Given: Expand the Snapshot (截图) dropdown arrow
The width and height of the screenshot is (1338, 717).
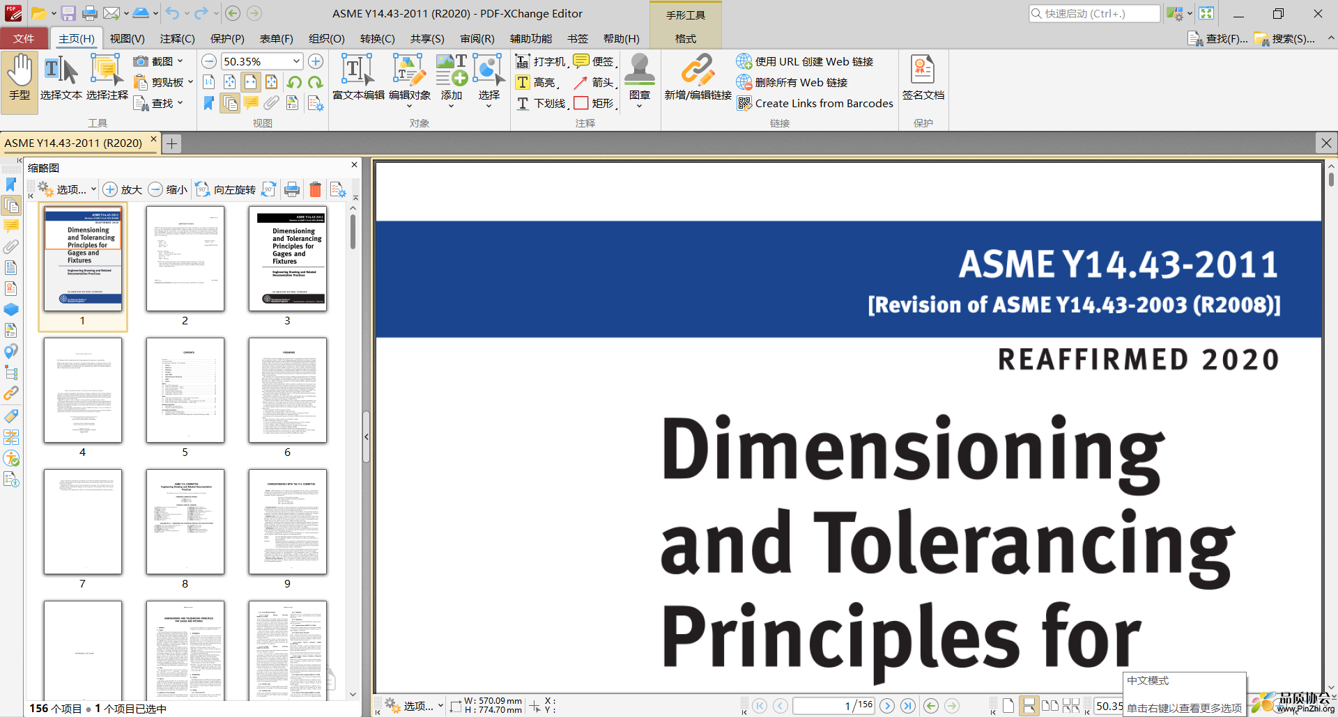Looking at the screenshot, I should coord(180,61).
